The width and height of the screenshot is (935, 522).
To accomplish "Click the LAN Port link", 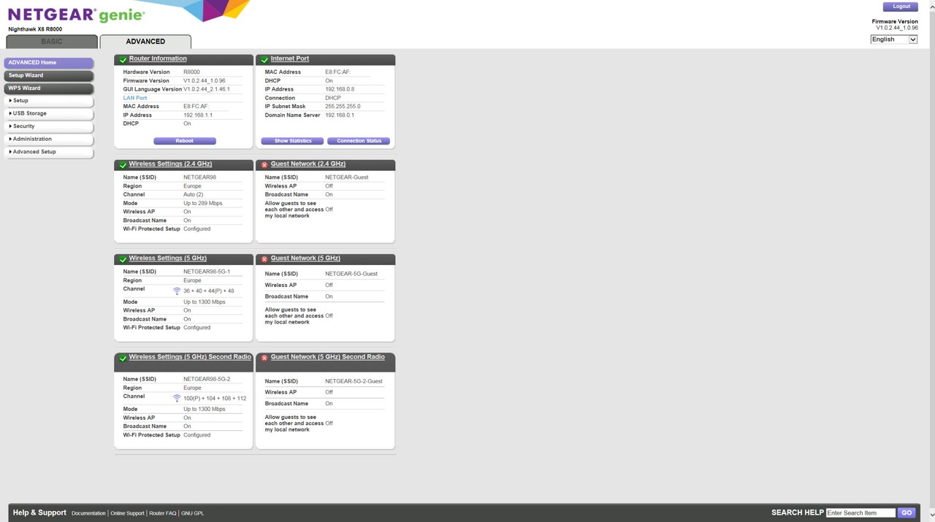I will (135, 98).
